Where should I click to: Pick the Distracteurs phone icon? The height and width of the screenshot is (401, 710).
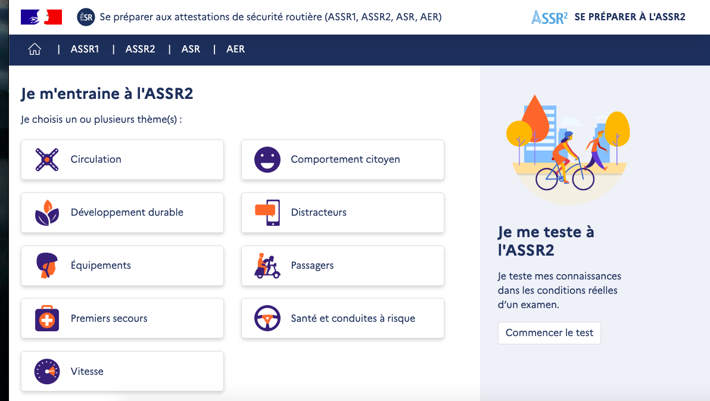pyautogui.click(x=267, y=213)
